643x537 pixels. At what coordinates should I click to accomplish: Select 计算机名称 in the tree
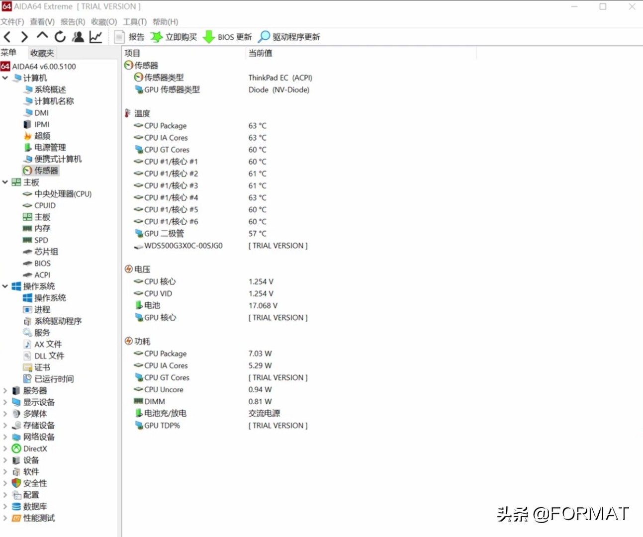point(48,101)
